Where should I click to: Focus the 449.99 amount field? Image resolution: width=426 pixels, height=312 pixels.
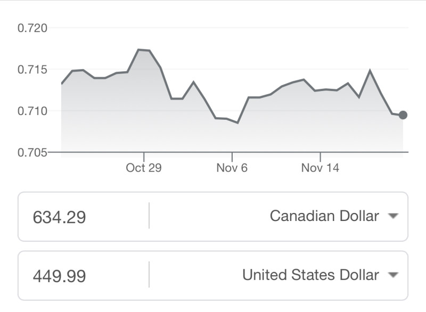pyautogui.click(x=60, y=276)
